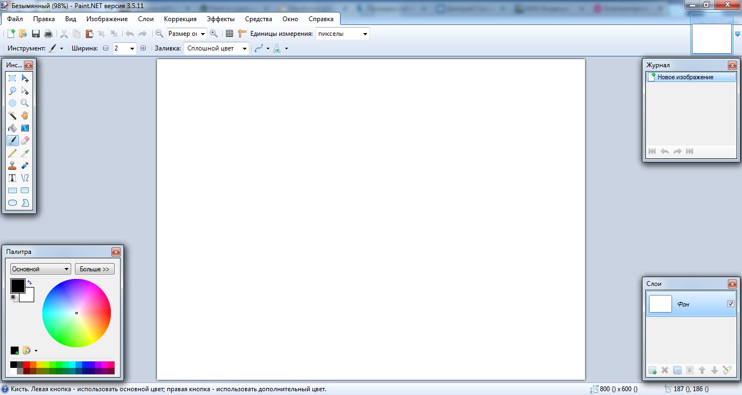Select the Magic Wand tool
The width and height of the screenshot is (742, 395).
12,116
